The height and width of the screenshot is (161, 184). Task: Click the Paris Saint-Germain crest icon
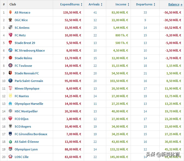click(11, 81)
